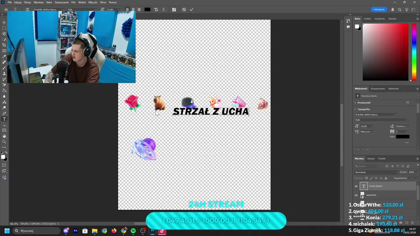Hide the spaceship layer

tap(356, 195)
